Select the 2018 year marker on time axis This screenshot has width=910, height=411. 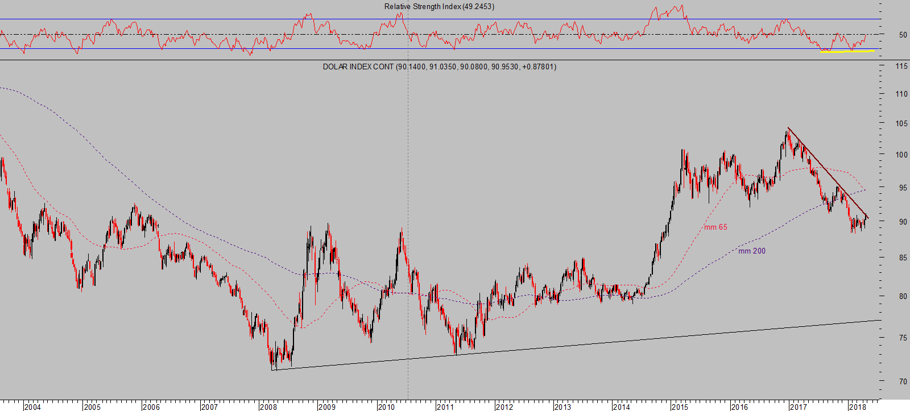point(857,406)
